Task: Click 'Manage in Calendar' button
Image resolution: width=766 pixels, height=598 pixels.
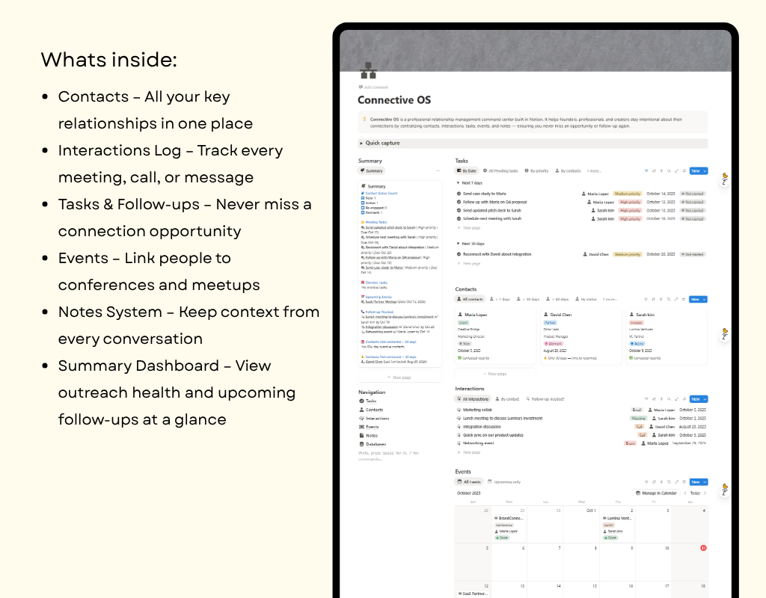Action: coord(656,493)
